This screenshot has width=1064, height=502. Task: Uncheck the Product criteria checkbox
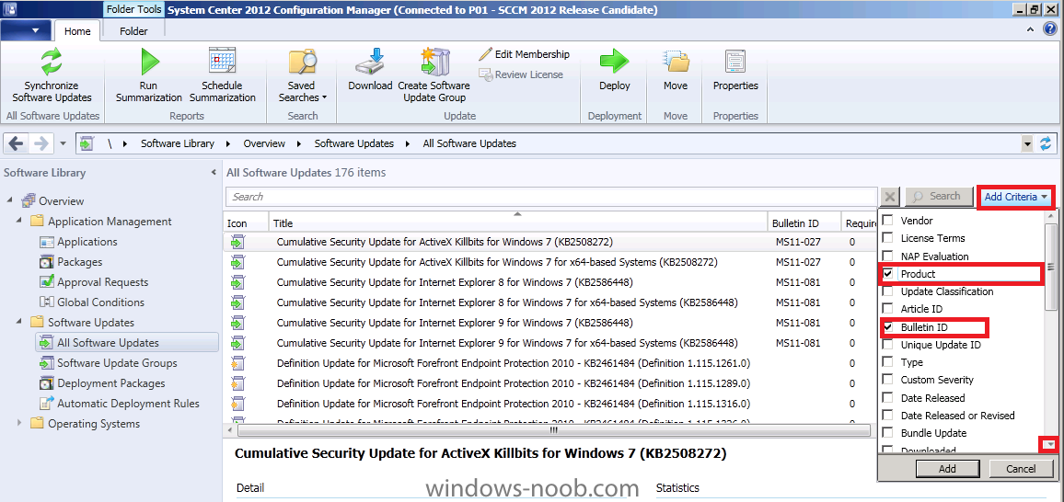(x=887, y=274)
